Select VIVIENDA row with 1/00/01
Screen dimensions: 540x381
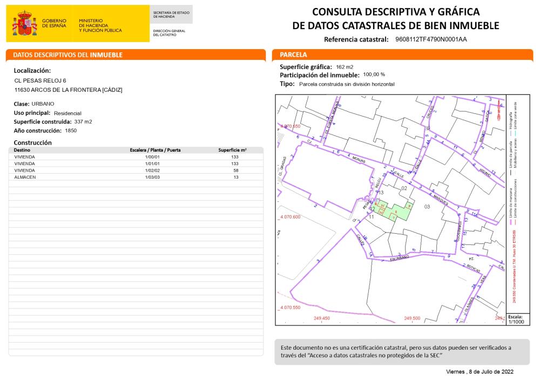pos(136,157)
